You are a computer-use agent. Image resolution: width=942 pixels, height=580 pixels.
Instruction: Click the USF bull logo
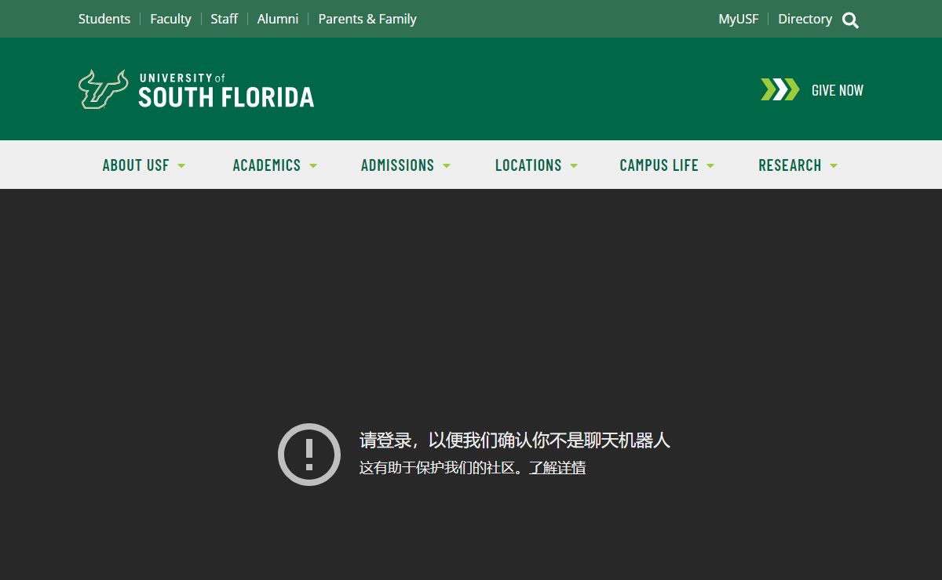click(x=103, y=89)
